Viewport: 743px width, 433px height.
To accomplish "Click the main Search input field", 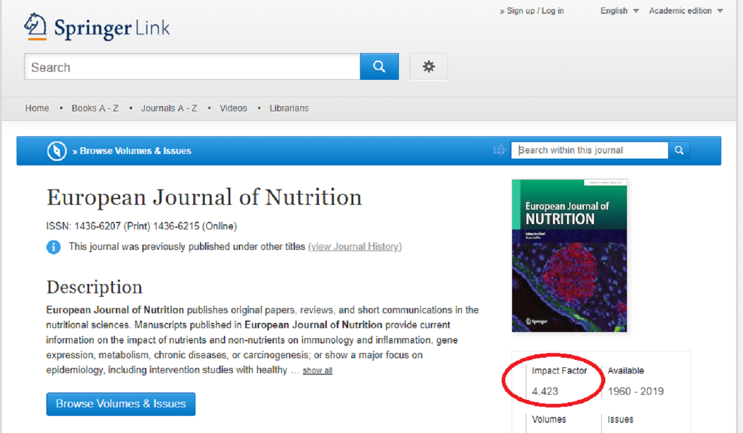I will pos(192,67).
